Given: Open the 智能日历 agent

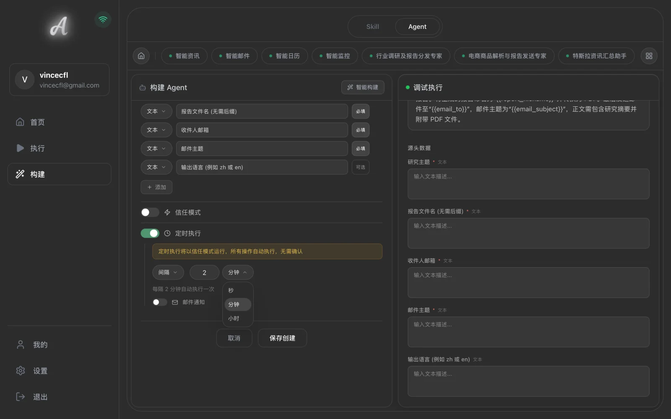Looking at the screenshot, I should pyautogui.click(x=284, y=56).
